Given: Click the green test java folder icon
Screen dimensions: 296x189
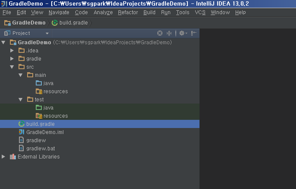Looking at the screenshot, I should click(39, 107).
